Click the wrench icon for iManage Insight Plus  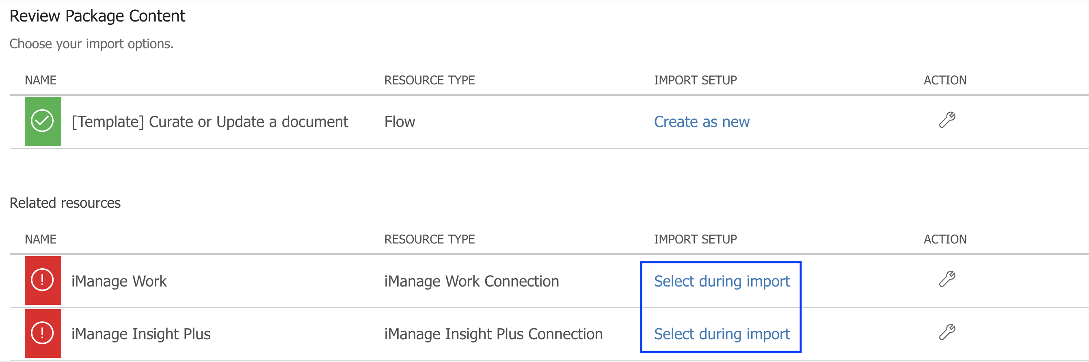tap(946, 332)
